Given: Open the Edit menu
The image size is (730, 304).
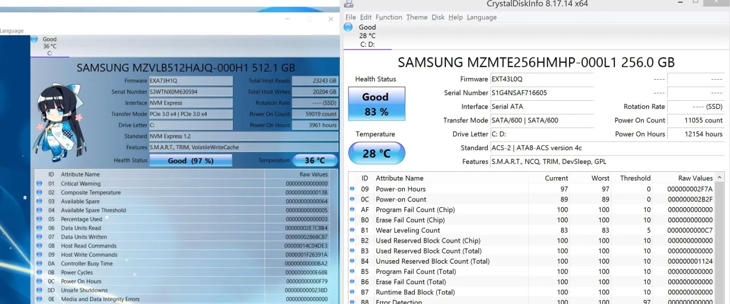Looking at the screenshot, I should [x=366, y=17].
